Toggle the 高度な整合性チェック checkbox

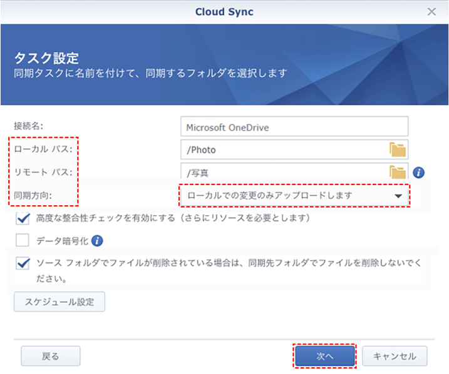[23, 218]
